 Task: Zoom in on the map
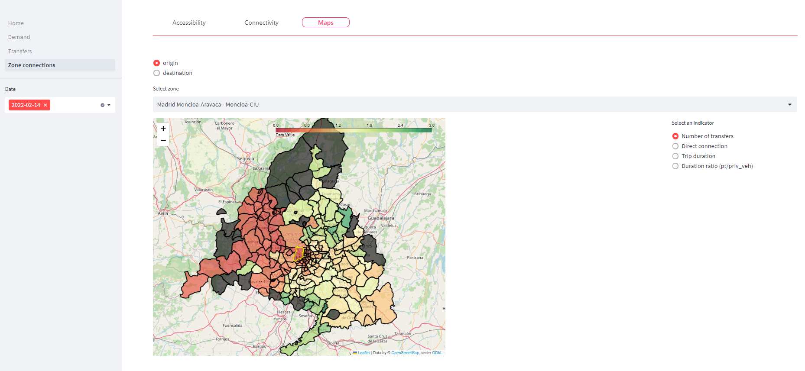[163, 128]
